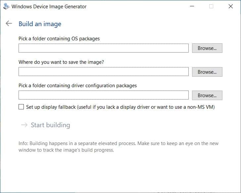
Task: Enable the Set up display fallback checkbox
Action: point(22,107)
